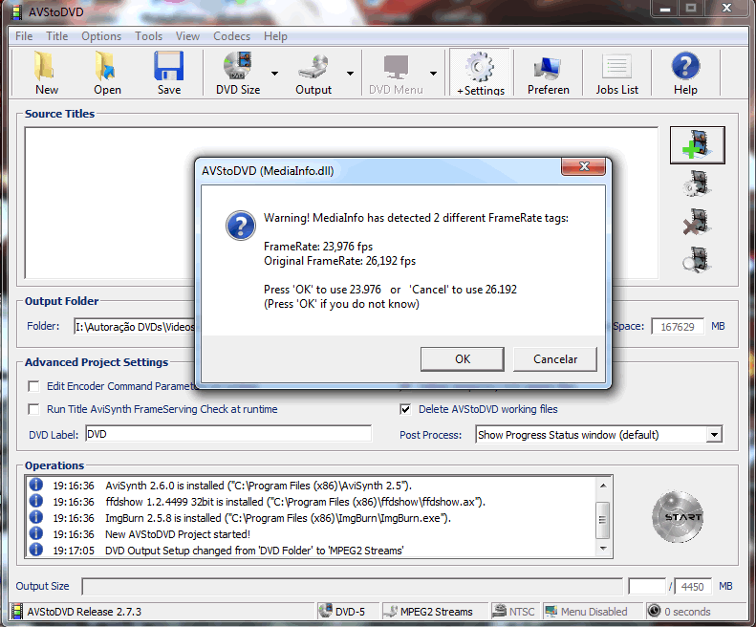
Task: Edit title settings with film gear icon
Action: click(697, 184)
